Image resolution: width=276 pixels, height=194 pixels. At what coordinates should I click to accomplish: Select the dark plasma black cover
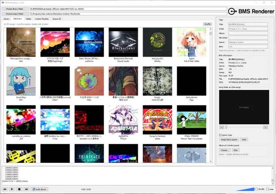[192, 81]
